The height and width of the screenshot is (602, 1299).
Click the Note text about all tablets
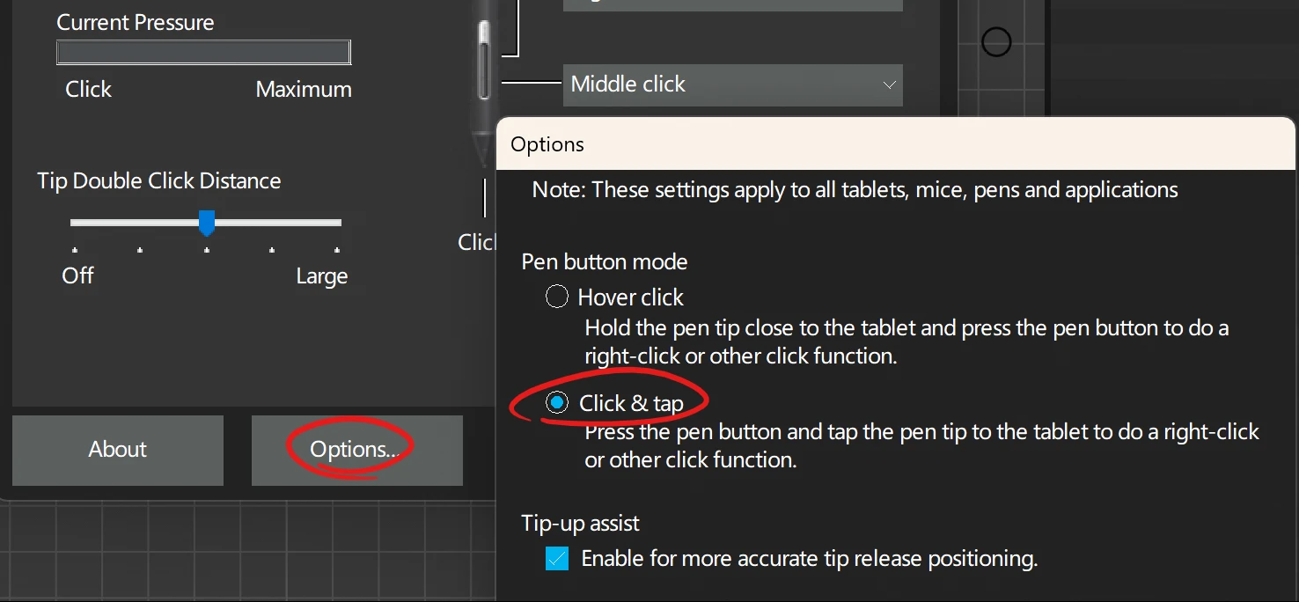tap(855, 189)
